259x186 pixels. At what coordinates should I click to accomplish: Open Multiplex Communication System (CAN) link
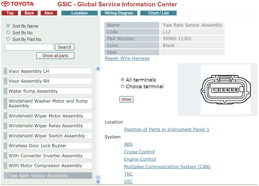tap(167, 167)
